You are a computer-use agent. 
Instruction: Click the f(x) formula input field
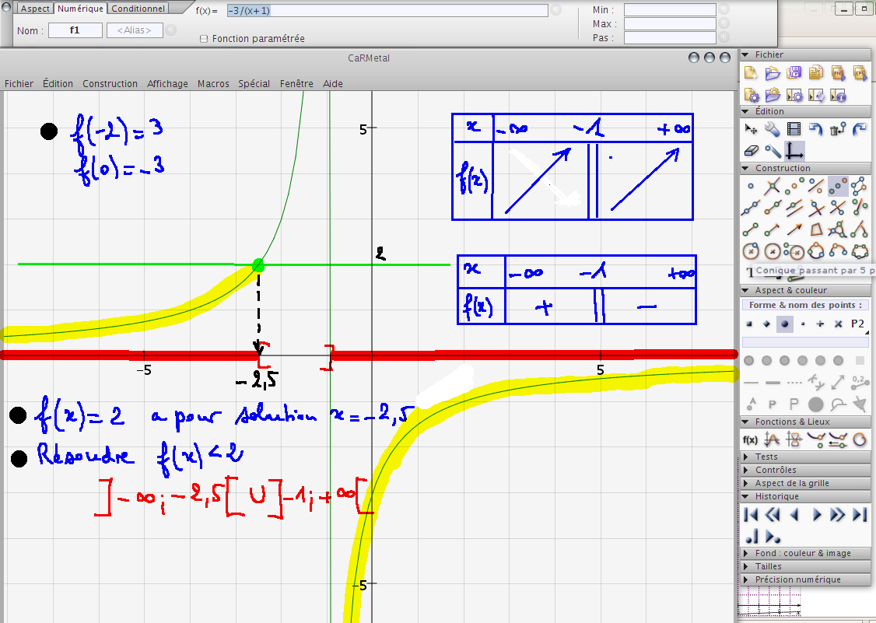tap(387, 11)
